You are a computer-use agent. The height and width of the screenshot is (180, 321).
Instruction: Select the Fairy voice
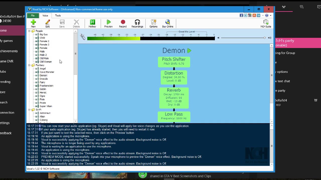[42, 82]
